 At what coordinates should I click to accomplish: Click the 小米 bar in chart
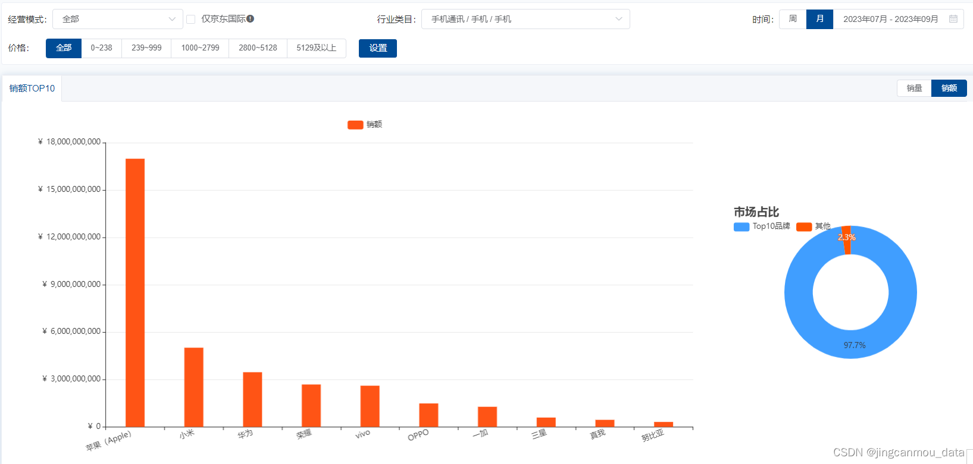click(x=194, y=387)
